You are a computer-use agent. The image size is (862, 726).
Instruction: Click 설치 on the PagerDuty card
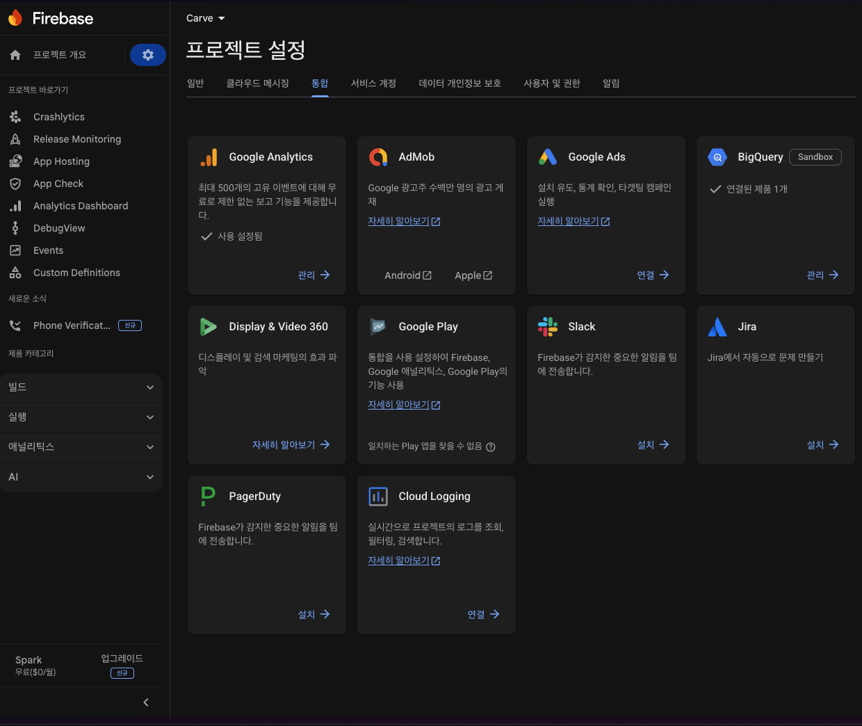tap(314, 615)
